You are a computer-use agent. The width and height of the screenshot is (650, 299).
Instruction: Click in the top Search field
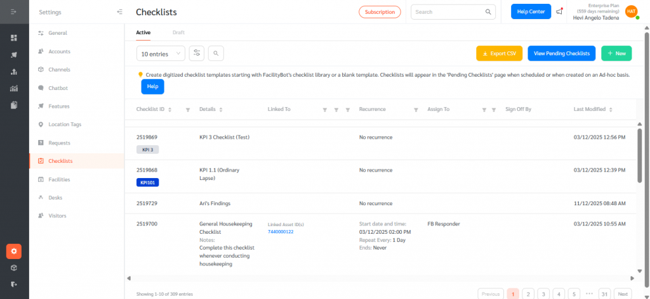448,11
